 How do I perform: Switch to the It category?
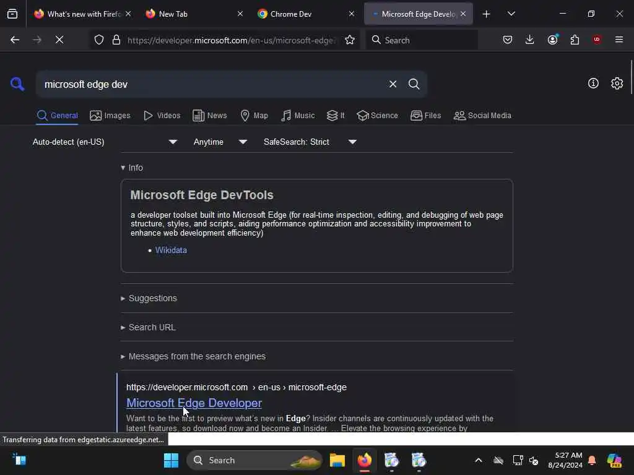[x=336, y=116]
